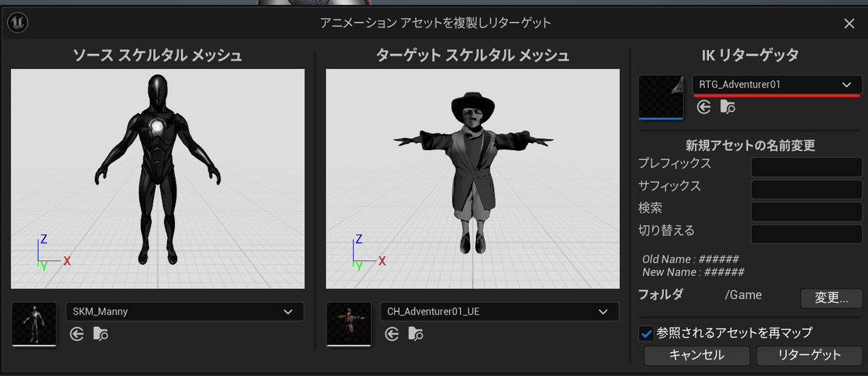
Task: Click the CH_Adventurer01_UE asset thumbnail
Action: 349,324
